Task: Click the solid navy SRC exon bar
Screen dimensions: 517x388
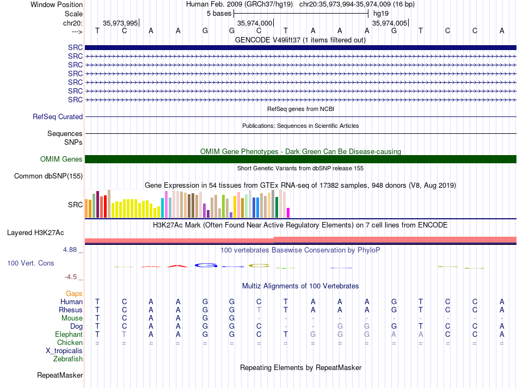Action: click(300, 47)
